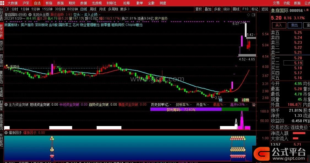310x163 pixels.
Task: Open the 大数据 menu
Action: pos(12,3)
